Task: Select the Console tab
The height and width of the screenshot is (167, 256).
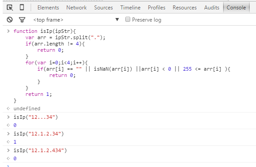Action: pos(236,8)
